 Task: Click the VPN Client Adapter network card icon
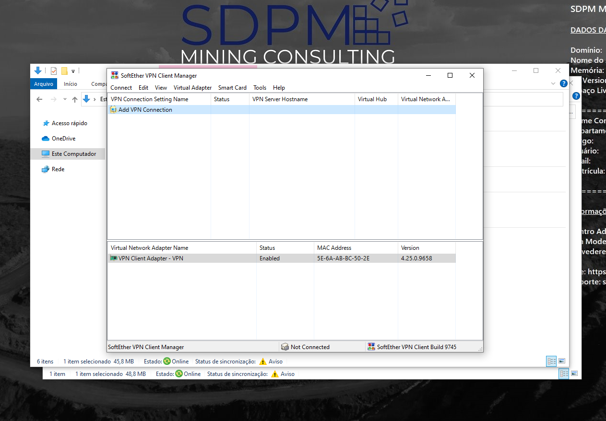(x=114, y=258)
